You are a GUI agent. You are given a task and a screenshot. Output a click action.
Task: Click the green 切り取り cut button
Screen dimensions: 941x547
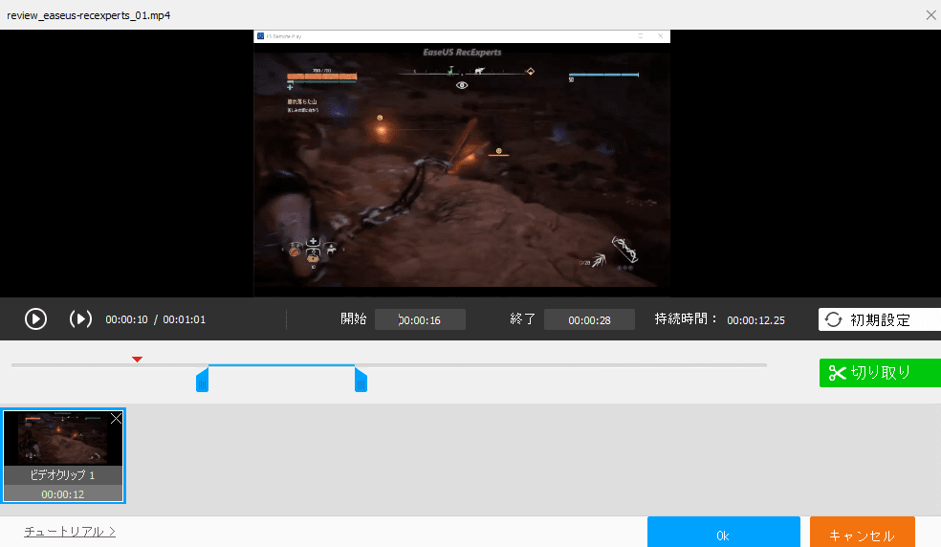pos(880,373)
